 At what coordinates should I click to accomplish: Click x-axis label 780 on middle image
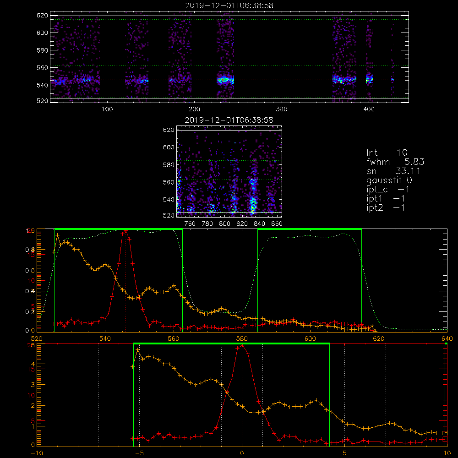tap(207, 224)
